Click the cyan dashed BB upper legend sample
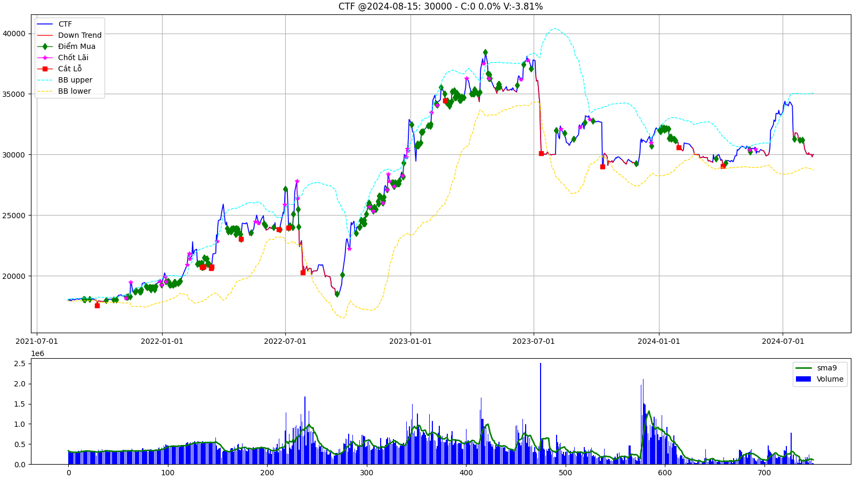Viewport: 853px width, 479px height. coord(45,80)
